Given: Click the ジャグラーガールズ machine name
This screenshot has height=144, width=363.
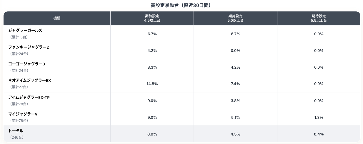Looking at the screenshot, I should (x=25, y=31).
